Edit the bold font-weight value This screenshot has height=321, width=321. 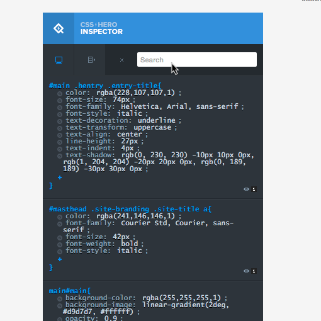[x=130, y=244]
